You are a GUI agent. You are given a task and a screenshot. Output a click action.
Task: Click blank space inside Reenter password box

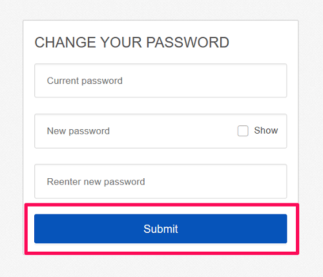(215, 181)
